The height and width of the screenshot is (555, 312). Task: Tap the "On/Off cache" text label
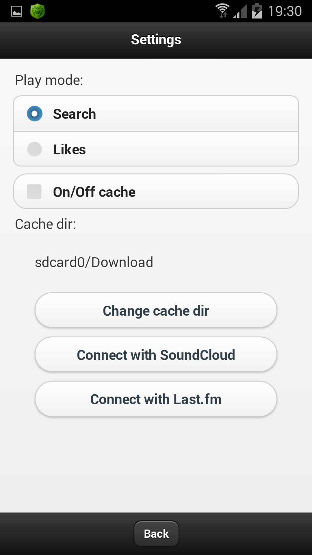point(94,192)
